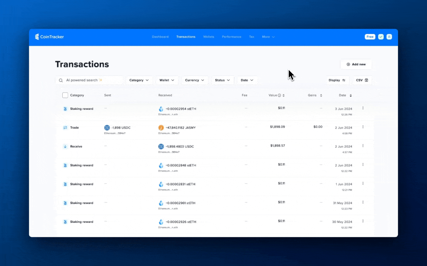Tick the select-all checkbox by Category

[65, 95]
